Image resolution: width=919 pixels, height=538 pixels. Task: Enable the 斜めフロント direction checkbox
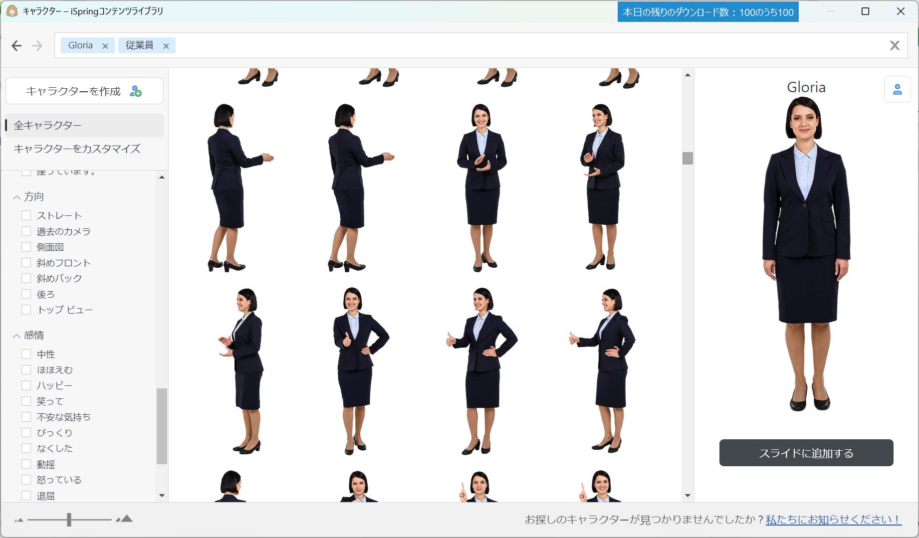[26, 262]
